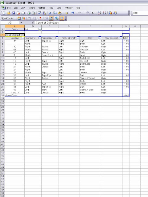148x197 pixels.
Task: Open the Name Box dropdown arrow
Action: tap(21, 23)
